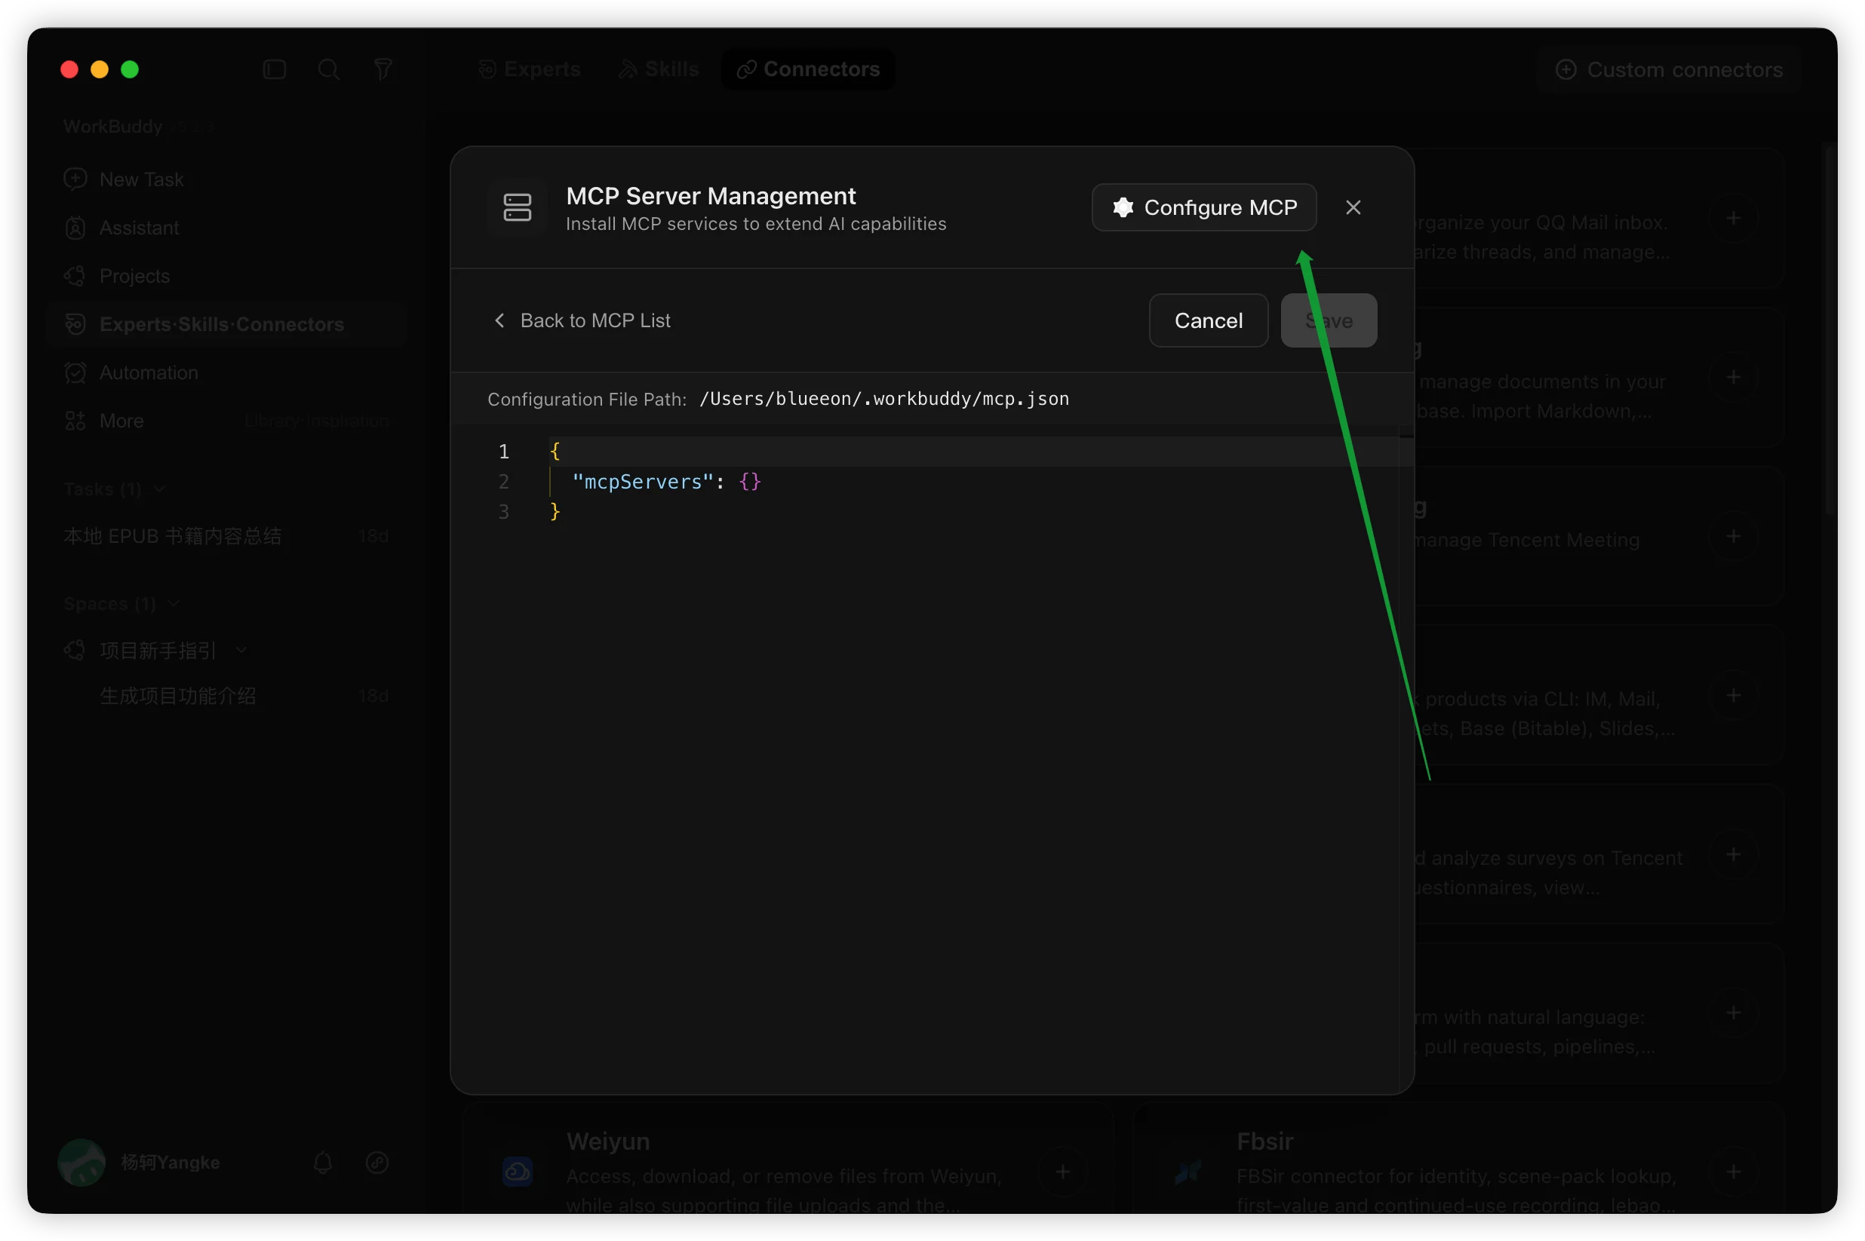Screen dimensions: 1865x1241
Task: Click the plus icon in Custom connectors
Action: tap(1565, 69)
